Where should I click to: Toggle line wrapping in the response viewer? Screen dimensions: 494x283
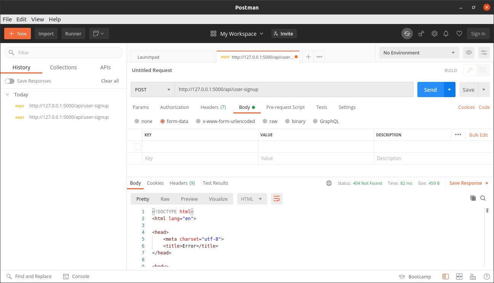[277, 198]
